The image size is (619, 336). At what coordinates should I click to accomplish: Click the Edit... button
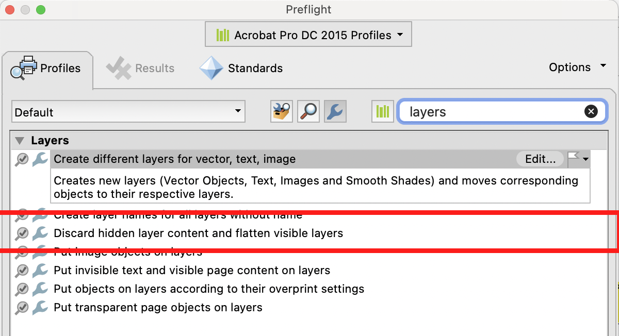pos(540,159)
